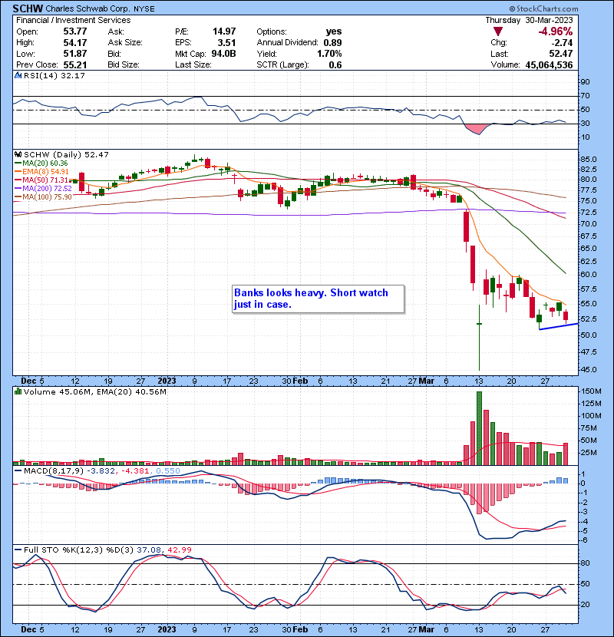The width and height of the screenshot is (614, 637).
Task: Click the RSI(14) 32.17 panel label
Action: [54, 75]
